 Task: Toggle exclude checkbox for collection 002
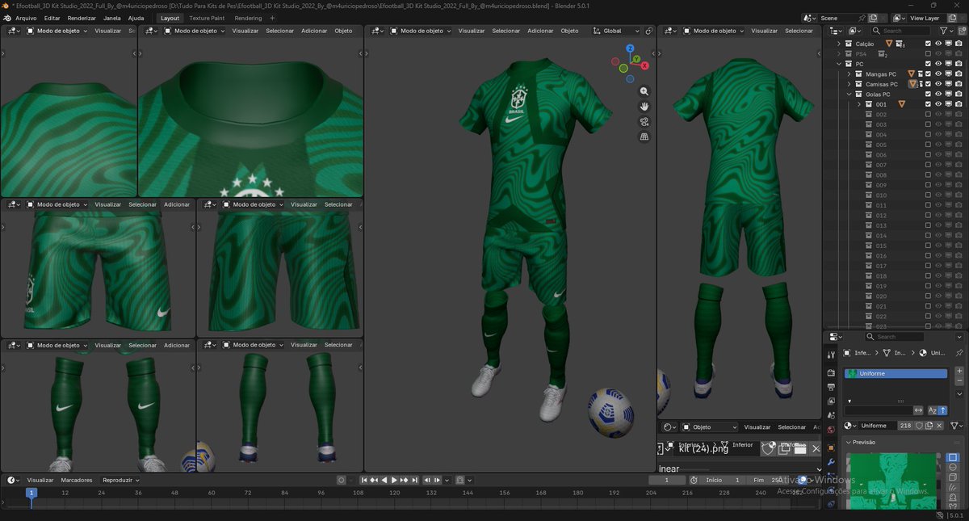[x=928, y=114]
